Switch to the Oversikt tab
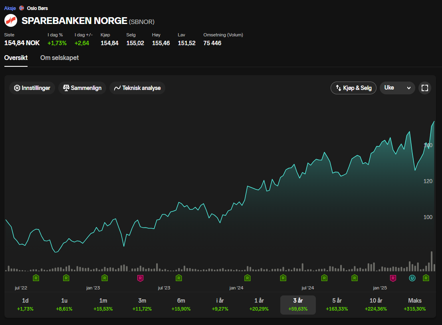 (x=16, y=58)
